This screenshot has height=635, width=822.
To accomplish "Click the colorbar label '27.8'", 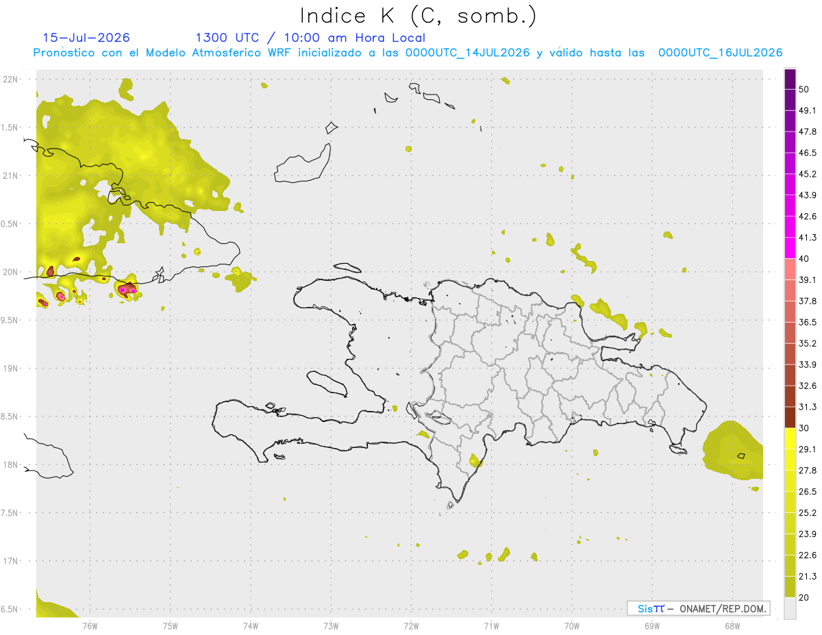I will [x=808, y=471].
